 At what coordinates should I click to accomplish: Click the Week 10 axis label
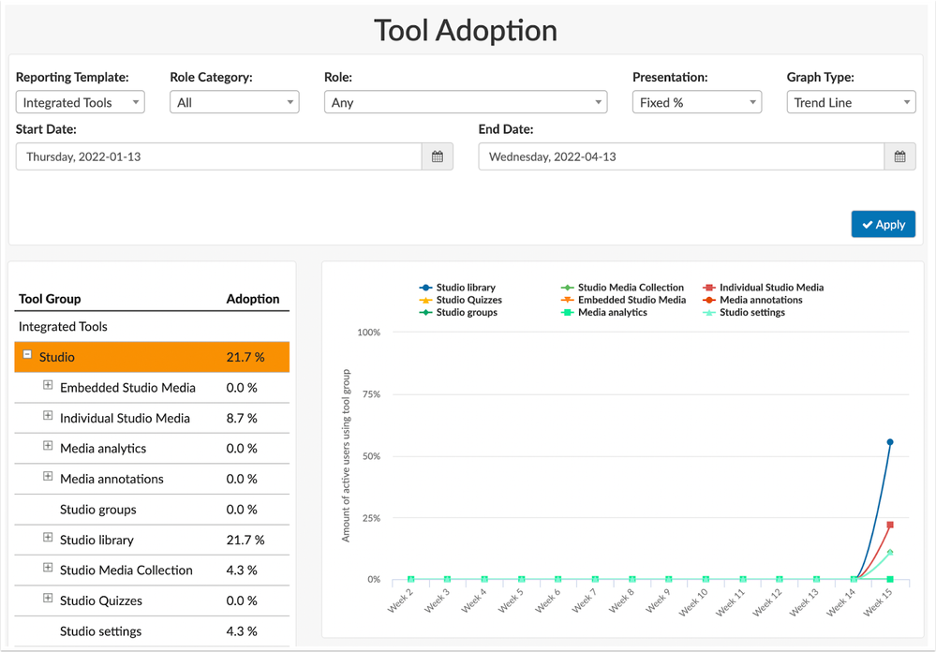click(693, 601)
